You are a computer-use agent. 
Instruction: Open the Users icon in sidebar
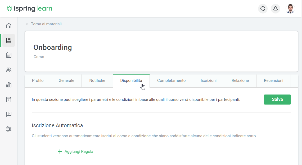pos(9,70)
